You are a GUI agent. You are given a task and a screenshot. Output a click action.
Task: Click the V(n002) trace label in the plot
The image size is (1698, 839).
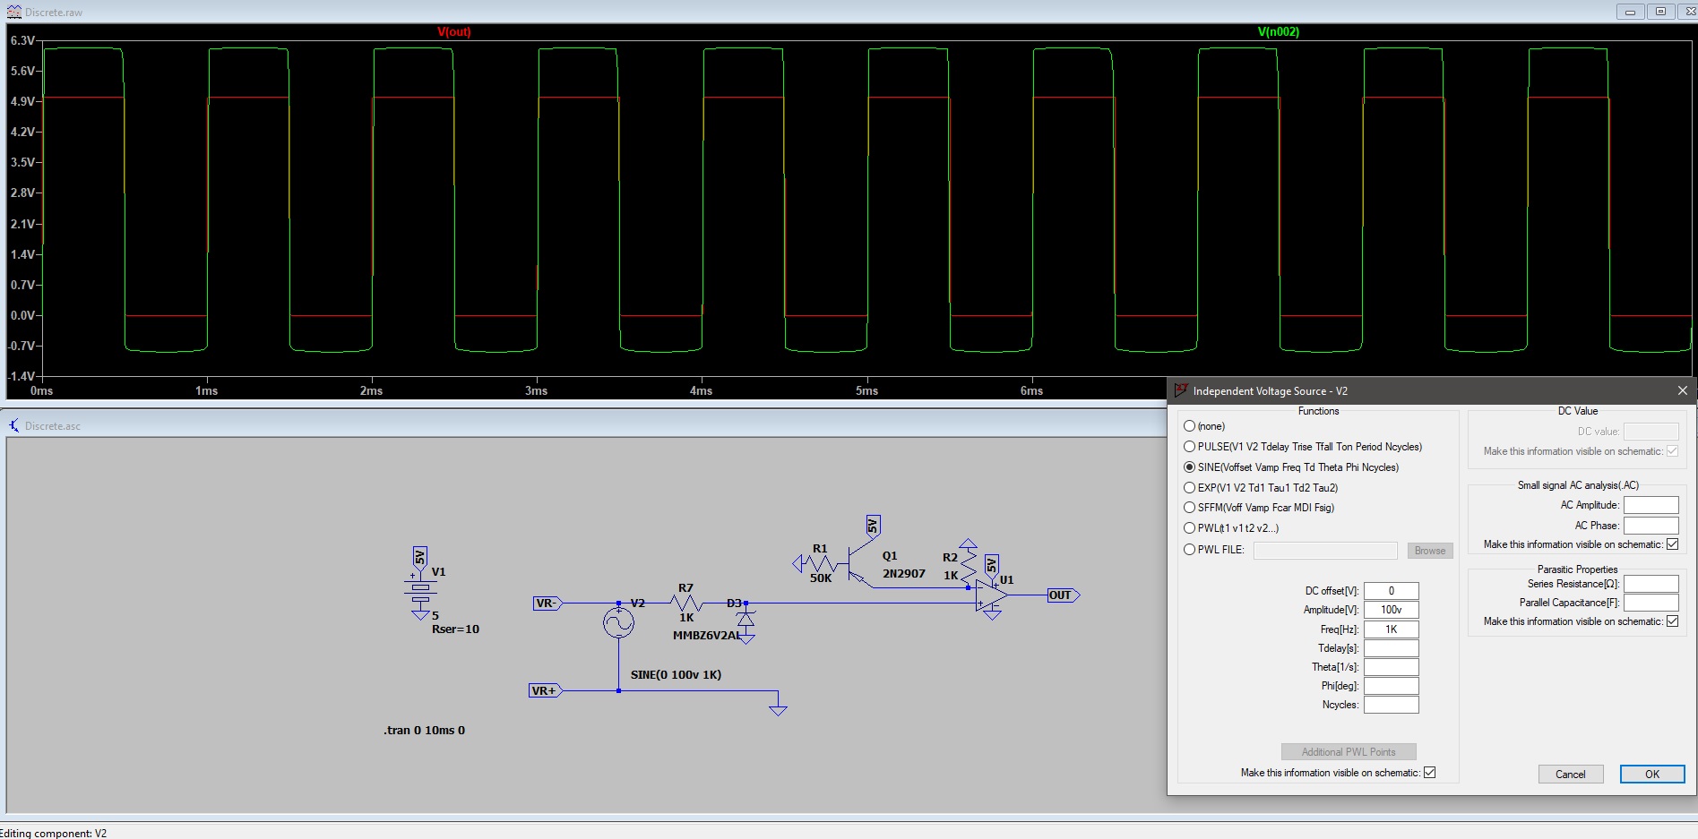pyautogui.click(x=1279, y=31)
